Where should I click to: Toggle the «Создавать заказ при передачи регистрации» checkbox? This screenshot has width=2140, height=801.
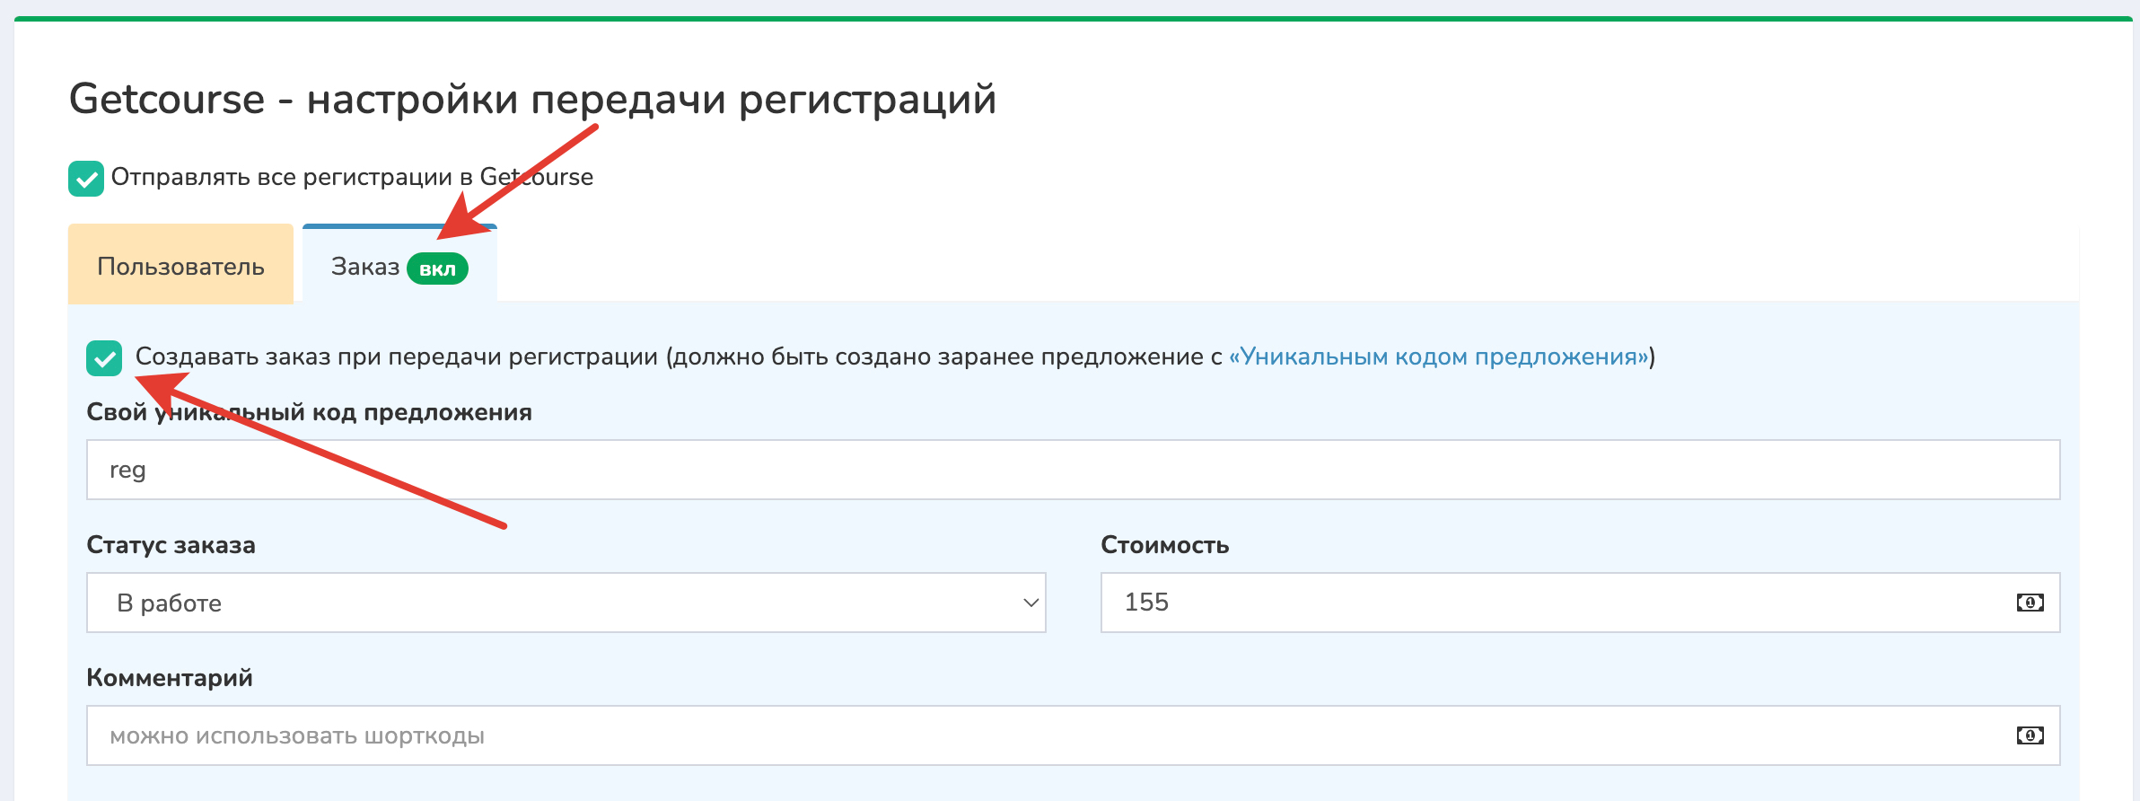(104, 358)
